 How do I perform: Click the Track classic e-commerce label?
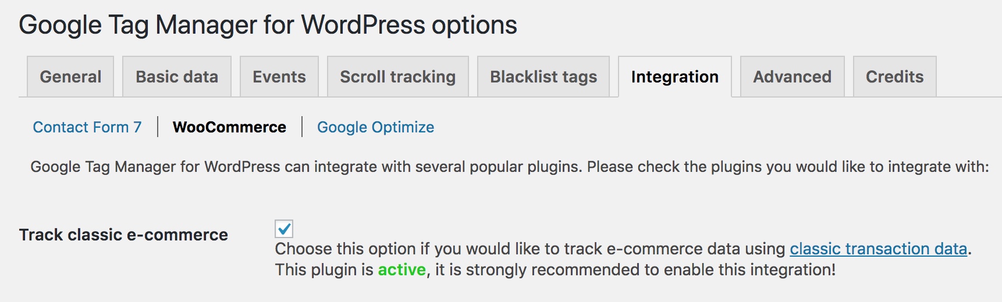(123, 235)
